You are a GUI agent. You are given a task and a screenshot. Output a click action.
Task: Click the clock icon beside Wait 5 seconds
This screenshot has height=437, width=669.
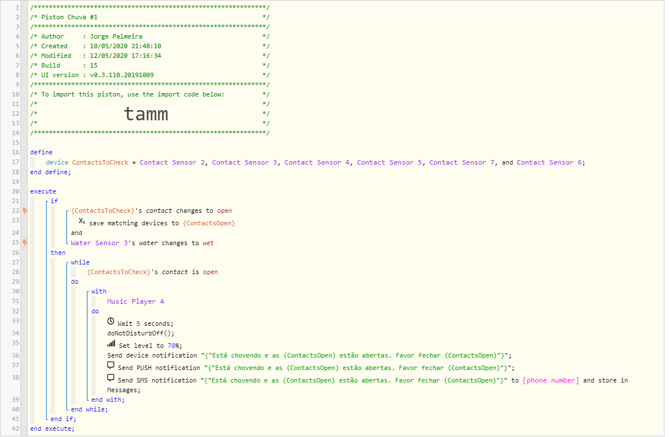(x=111, y=321)
